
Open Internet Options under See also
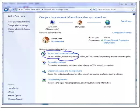tap(15, 96)
